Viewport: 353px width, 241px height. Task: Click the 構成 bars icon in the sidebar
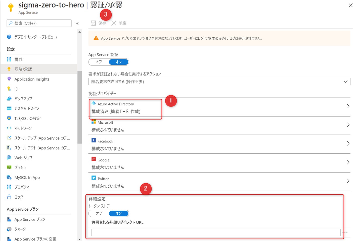click(9, 59)
